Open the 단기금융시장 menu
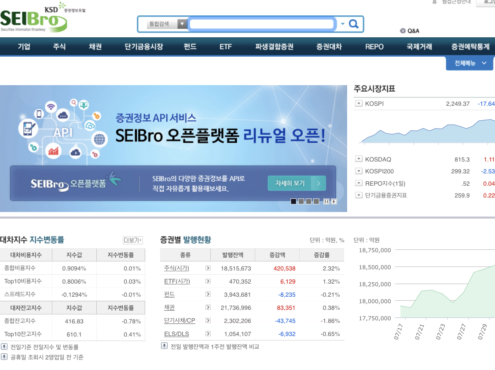Screen dimensions: 495x370 coord(143,47)
